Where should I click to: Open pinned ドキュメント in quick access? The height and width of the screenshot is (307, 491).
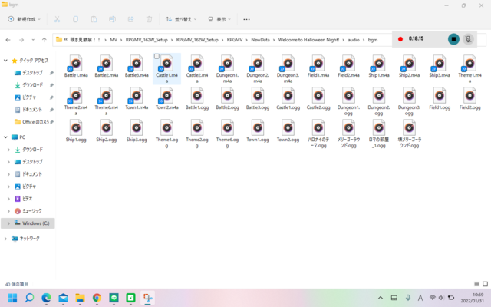(x=29, y=110)
